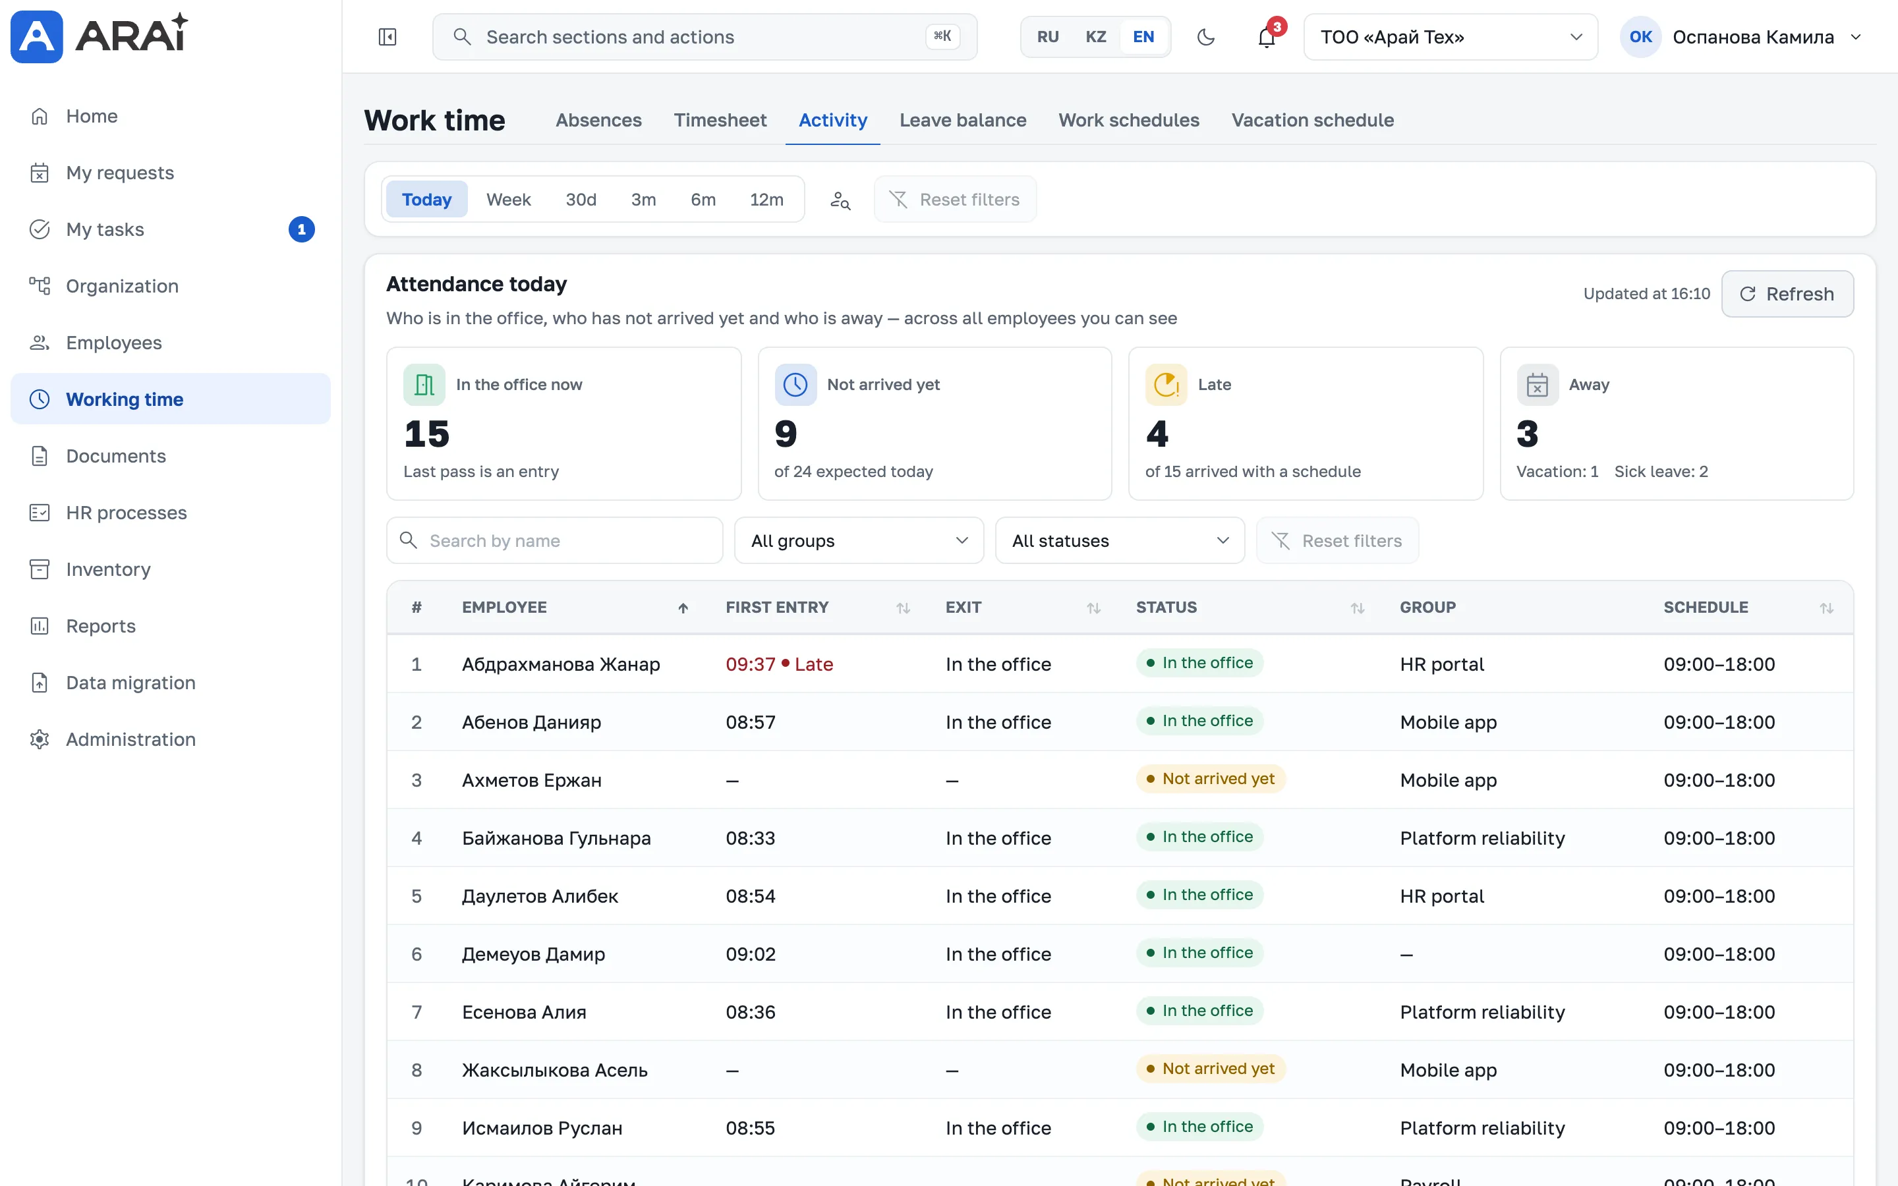Open user menu Оспанова Камила
1898x1186 pixels.
click(1742, 37)
